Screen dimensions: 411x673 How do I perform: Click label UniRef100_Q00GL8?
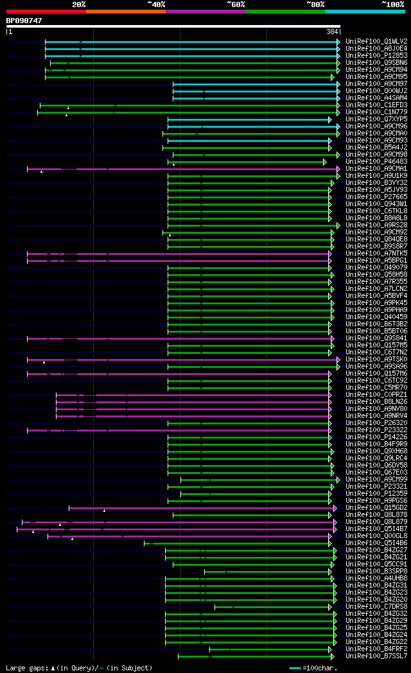(376, 536)
